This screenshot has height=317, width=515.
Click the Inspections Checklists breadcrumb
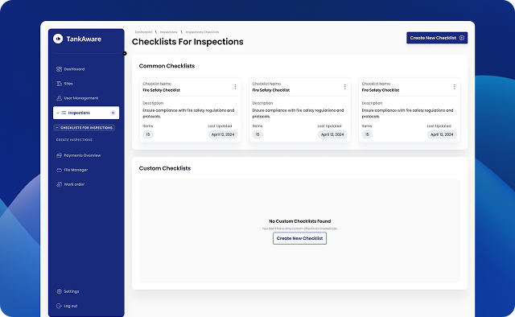(x=202, y=32)
